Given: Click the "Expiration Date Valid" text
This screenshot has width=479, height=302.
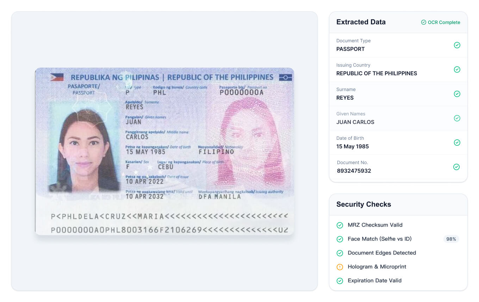Looking at the screenshot, I should [374, 281].
